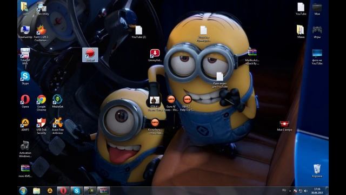Open the YouTube file in top-right corner
The image size is (346, 195).
coord(301,9)
